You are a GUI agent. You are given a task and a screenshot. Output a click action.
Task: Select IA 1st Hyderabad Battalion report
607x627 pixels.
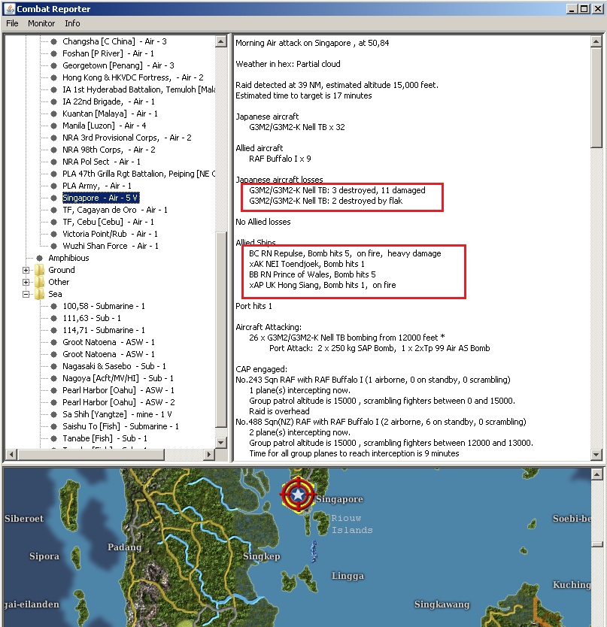(x=138, y=89)
